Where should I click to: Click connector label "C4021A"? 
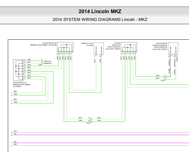[x=177, y=58]
